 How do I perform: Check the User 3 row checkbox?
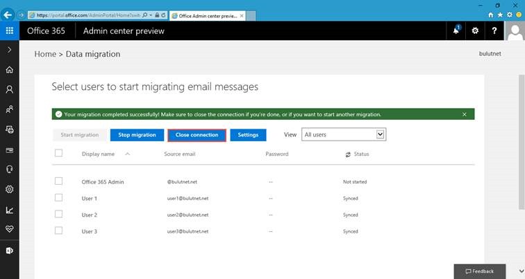pos(58,231)
